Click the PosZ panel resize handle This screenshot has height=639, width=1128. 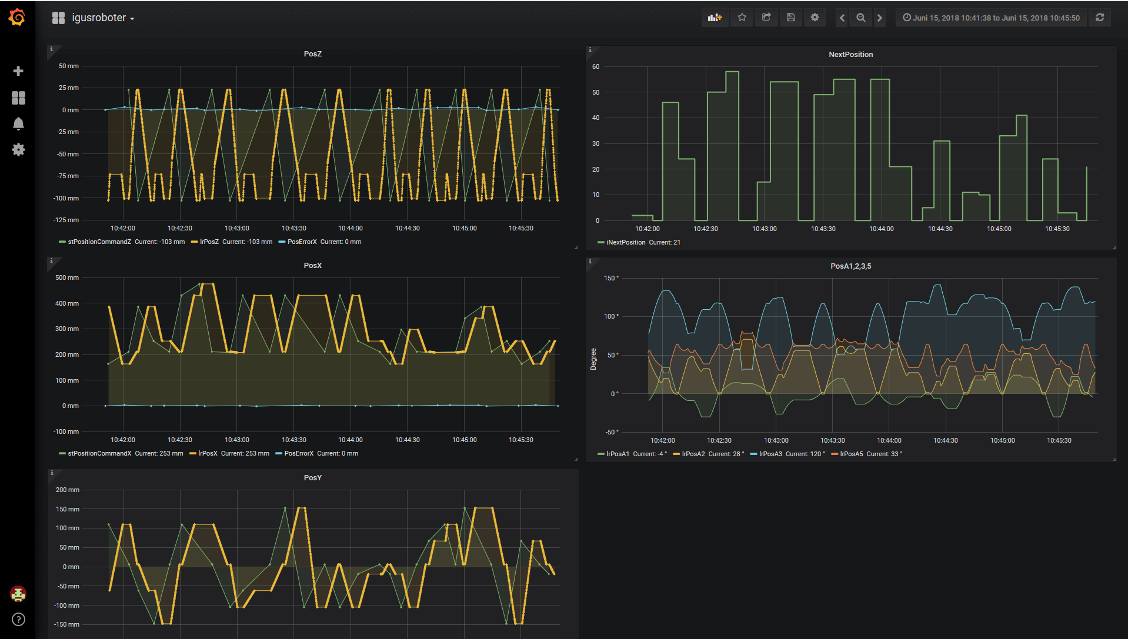pos(576,247)
